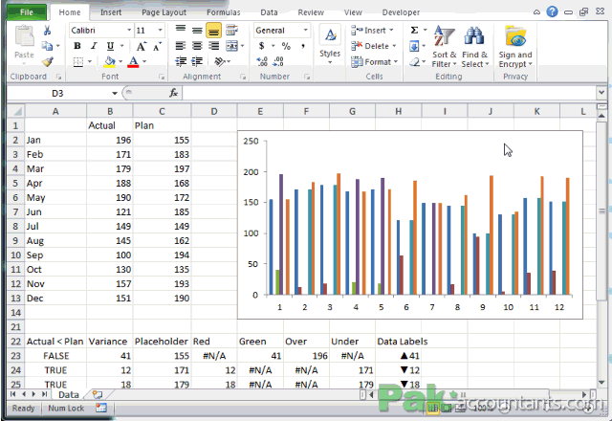Click Decrease Decimal icon

coord(278,61)
